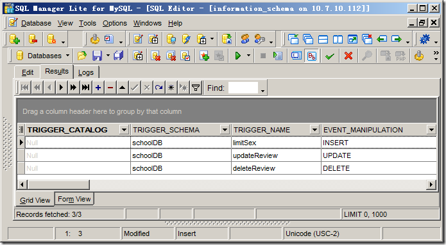The image size is (446, 245).
Task: Open the EVENT_MANIPULATION column filter dropdown
Action: 431,130
